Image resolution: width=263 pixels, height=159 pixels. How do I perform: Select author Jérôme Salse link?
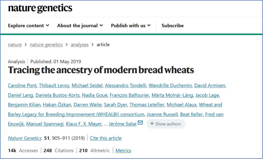pos(123,124)
